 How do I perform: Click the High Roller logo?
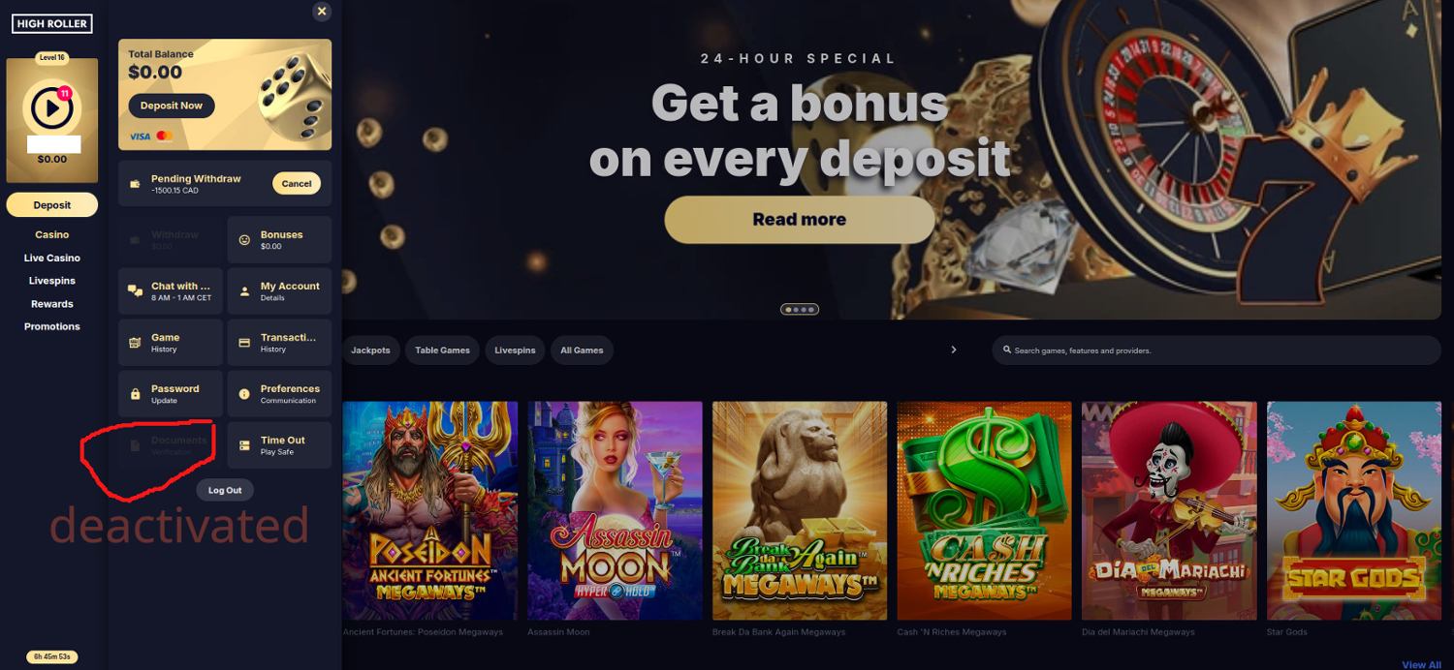(x=51, y=23)
